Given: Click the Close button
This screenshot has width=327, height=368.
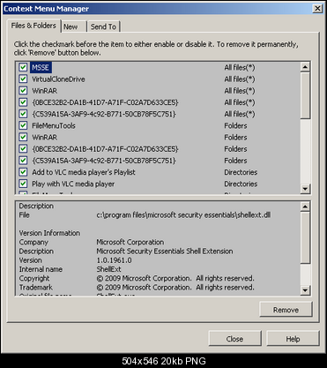Looking at the screenshot, I should coord(234,339).
